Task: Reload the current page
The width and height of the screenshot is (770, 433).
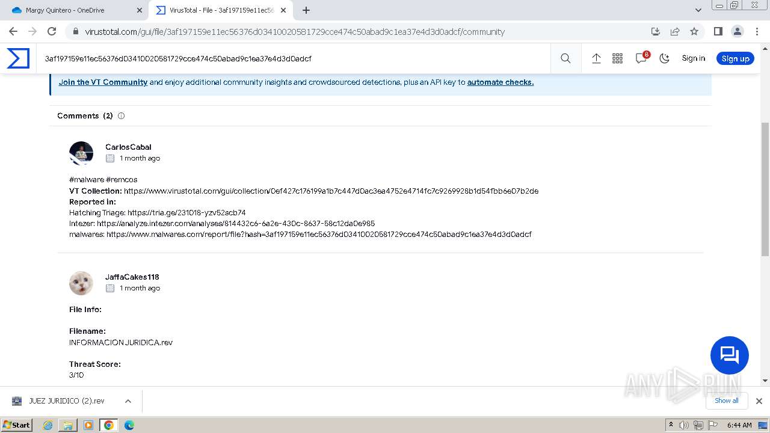Action: [52, 31]
